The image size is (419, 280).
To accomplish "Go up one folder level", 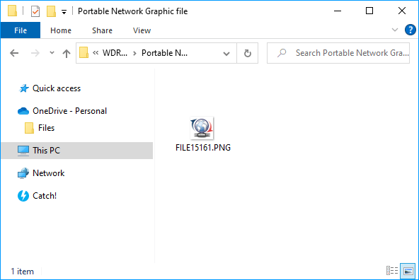I will click(67, 54).
